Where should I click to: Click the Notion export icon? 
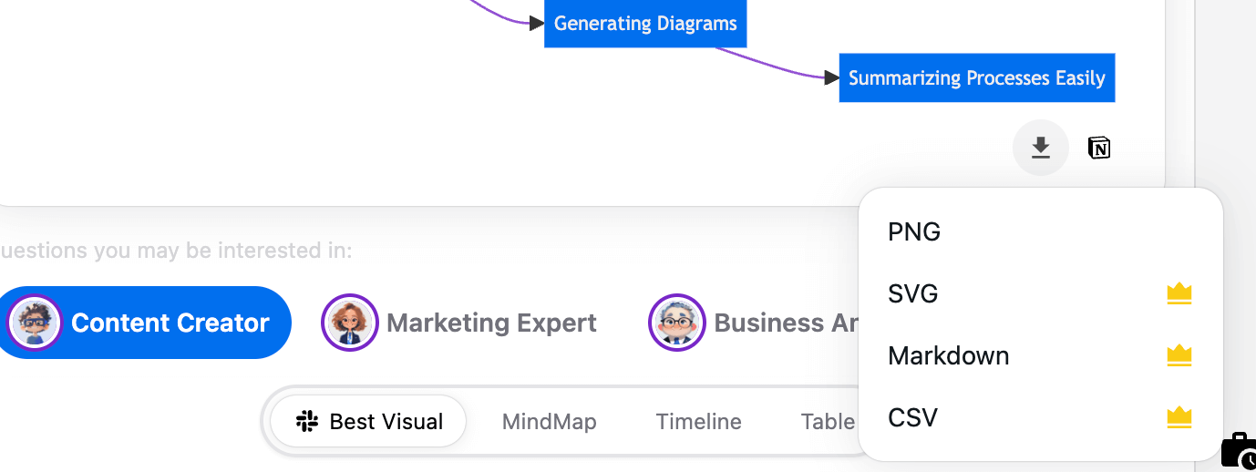coord(1099,148)
